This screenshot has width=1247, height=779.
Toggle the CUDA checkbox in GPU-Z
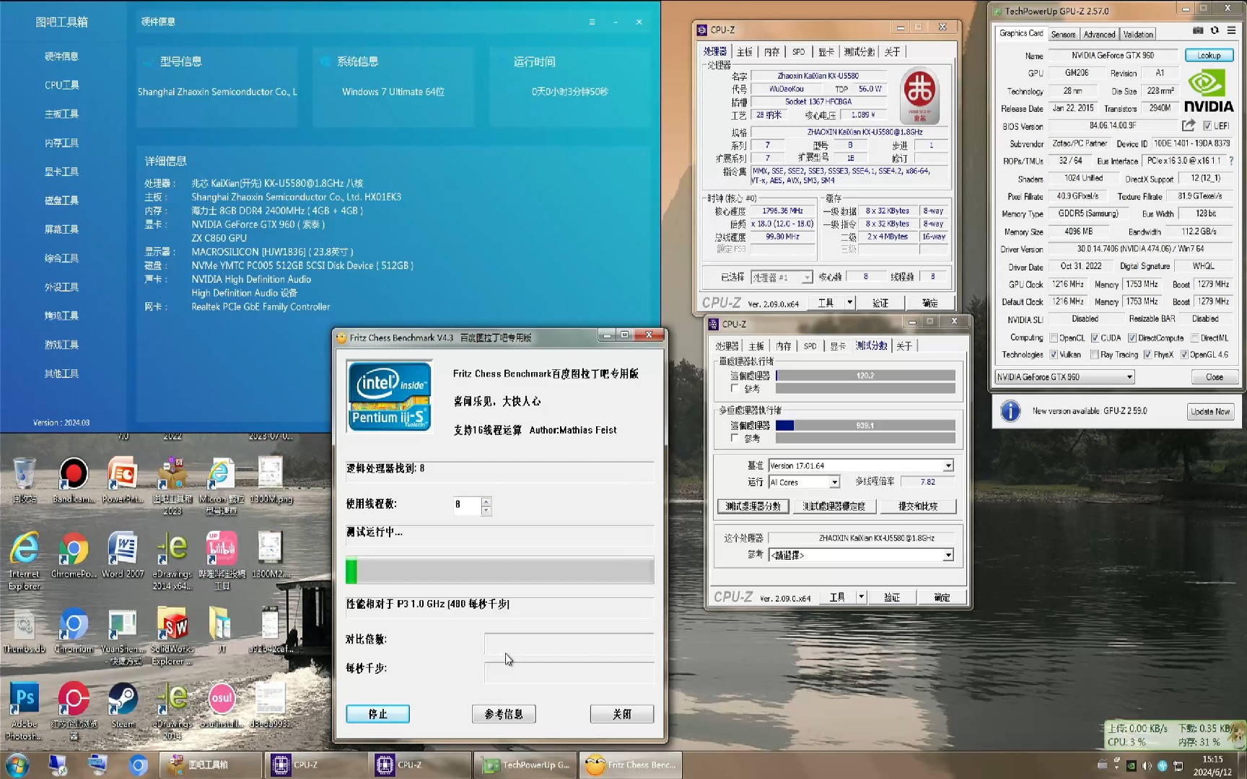click(x=1095, y=338)
